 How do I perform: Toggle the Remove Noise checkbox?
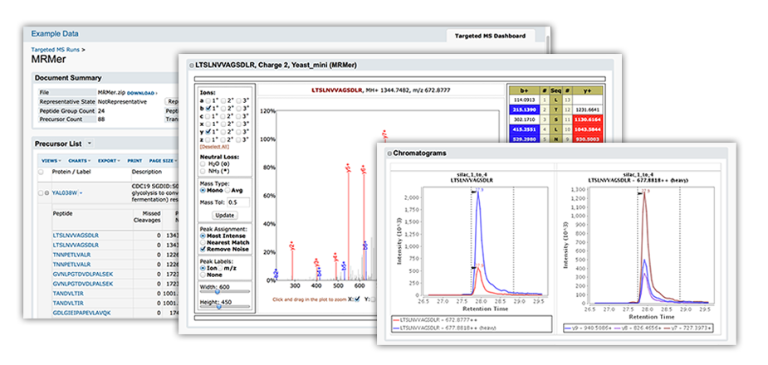tap(203, 249)
